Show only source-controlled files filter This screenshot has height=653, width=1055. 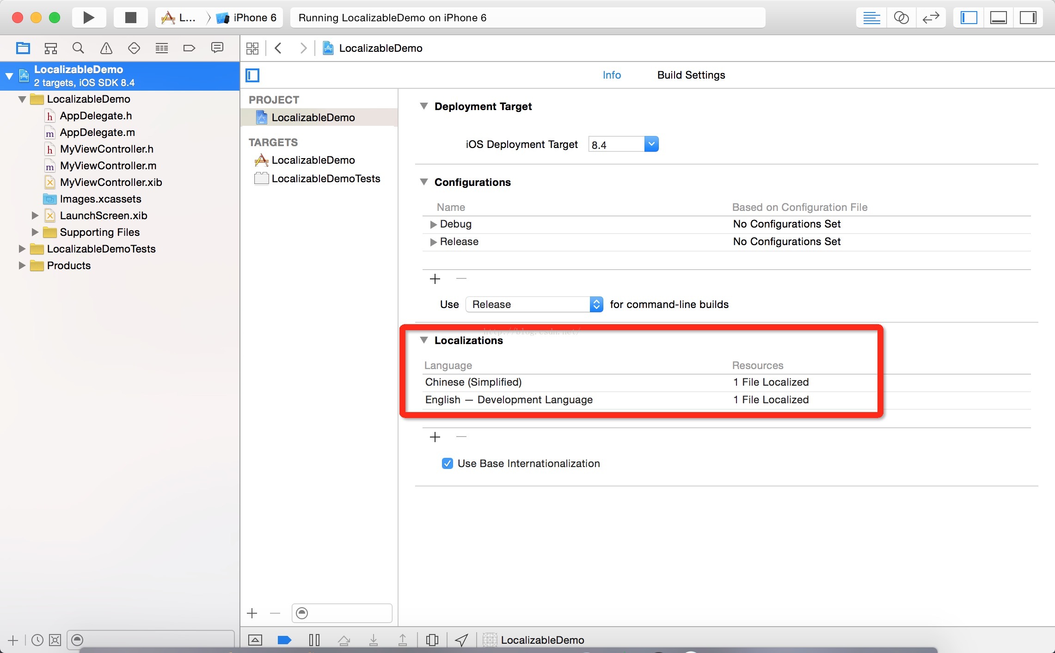(55, 640)
